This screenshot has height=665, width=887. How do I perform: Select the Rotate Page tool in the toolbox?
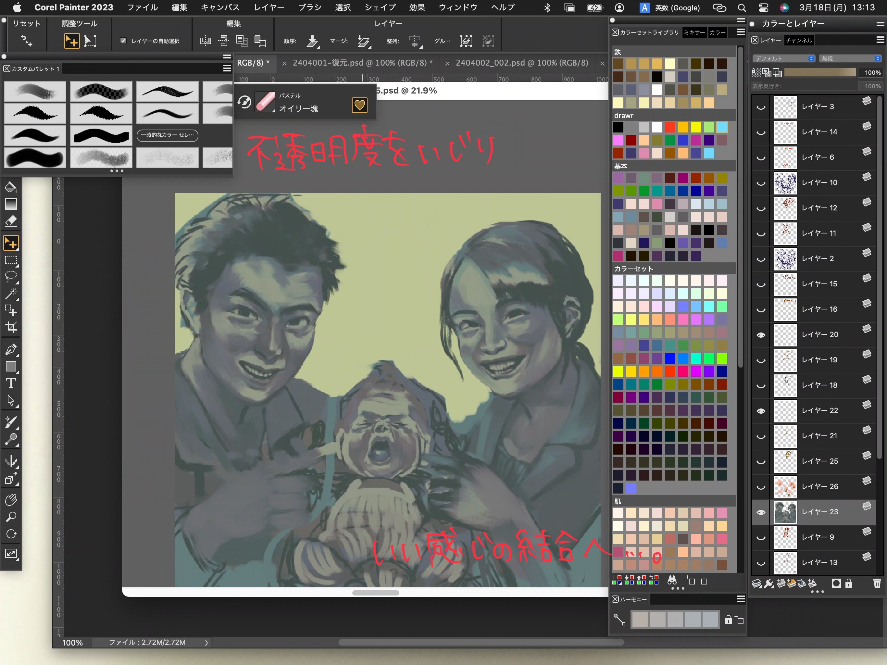coord(11,534)
